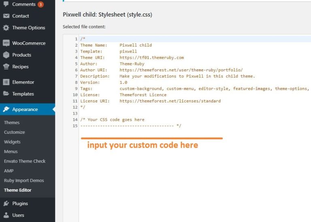Open the AMP submenu link
311x222 pixels.
pos(9,171)
